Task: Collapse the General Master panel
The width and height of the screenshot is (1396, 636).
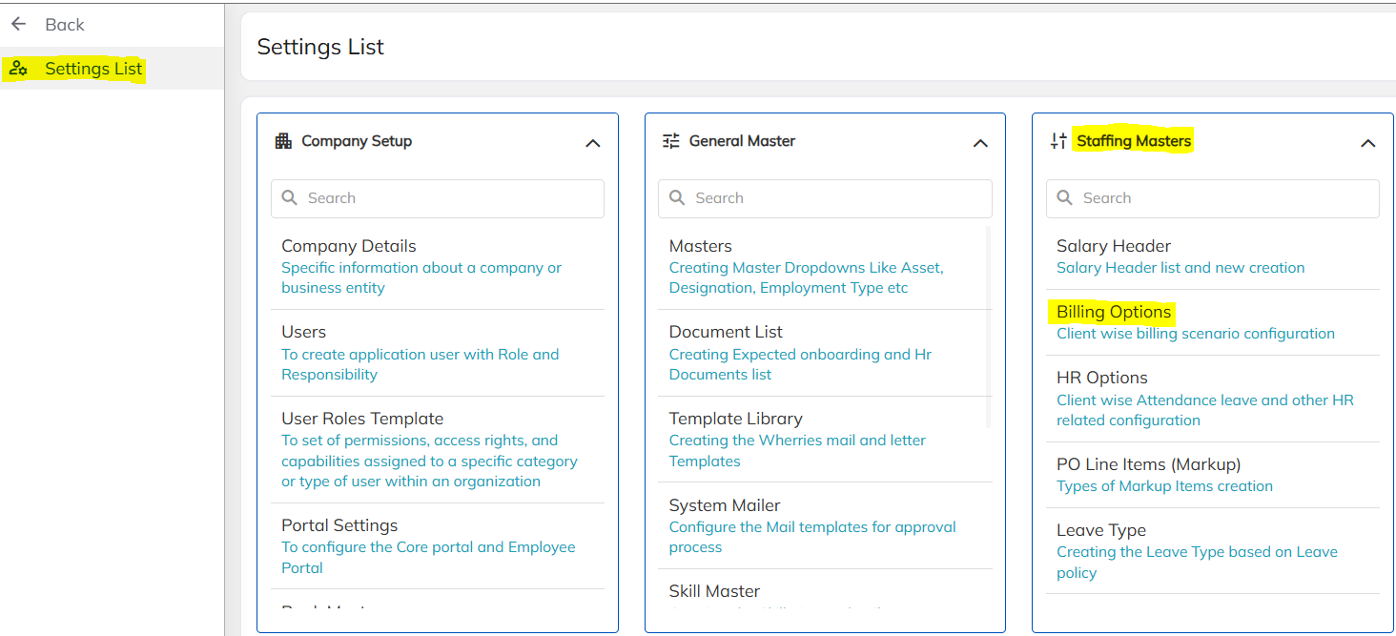Action: (x=980, y=143)
